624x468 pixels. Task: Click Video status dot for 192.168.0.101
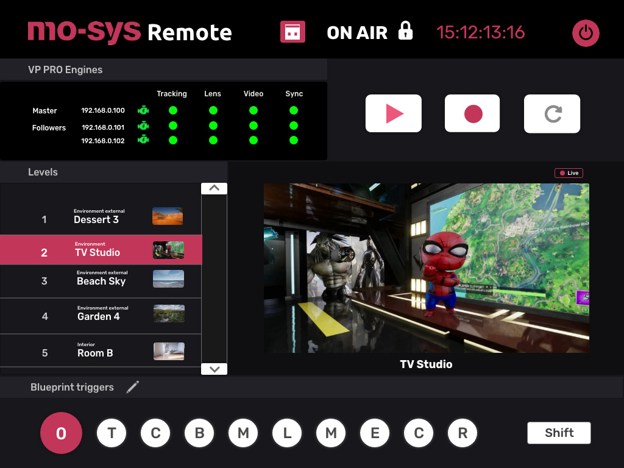pyautogui.click(x=253, y=126)
